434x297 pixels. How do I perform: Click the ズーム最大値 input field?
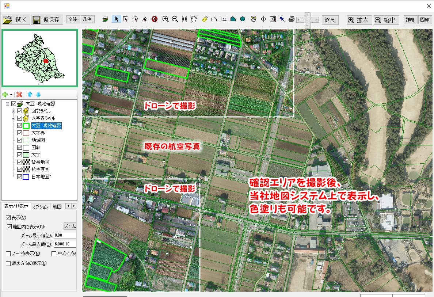click(x=65, y=244)
